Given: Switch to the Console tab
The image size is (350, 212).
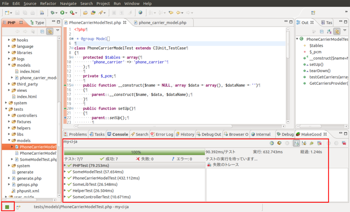Looking at the screenshot, I should tap(118, 134).
